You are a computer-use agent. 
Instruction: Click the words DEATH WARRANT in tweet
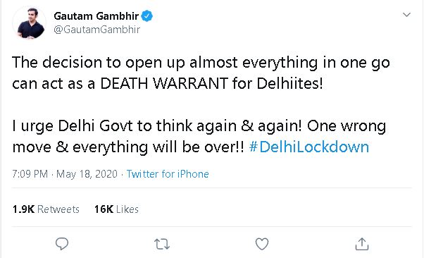click(164, 83)
